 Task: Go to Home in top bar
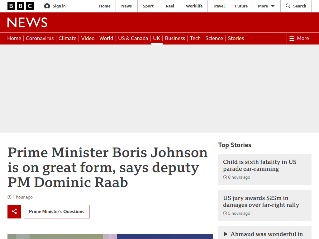pos(105,6)
